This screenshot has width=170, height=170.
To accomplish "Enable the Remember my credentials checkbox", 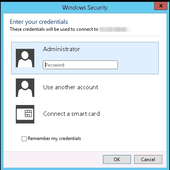I will point(24,138).
